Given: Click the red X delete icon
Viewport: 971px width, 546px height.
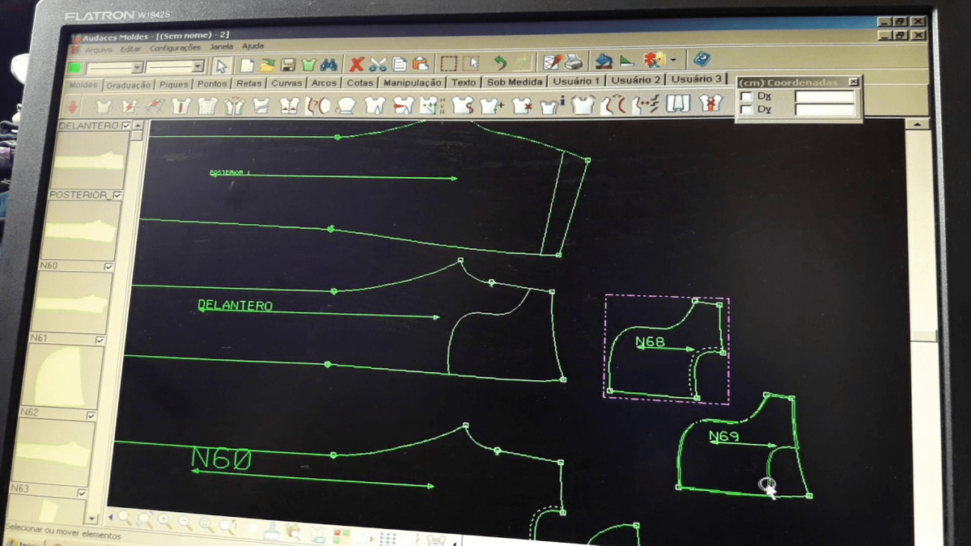Looking at the screenshot, I should pos(356,64).
